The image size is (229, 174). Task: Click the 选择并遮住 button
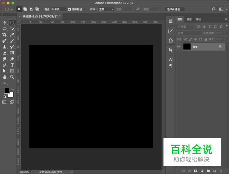click(175, 9)
